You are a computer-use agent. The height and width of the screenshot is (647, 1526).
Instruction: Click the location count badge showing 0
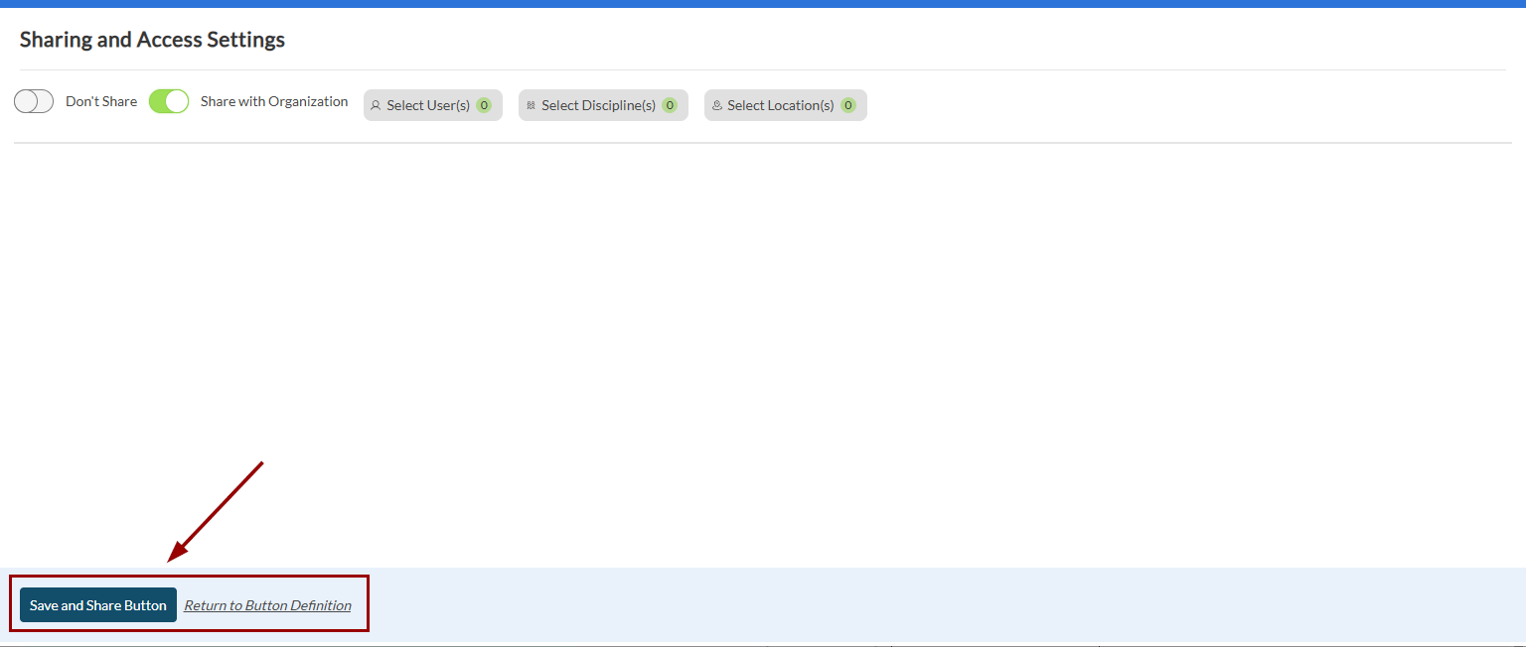[848, 105]
